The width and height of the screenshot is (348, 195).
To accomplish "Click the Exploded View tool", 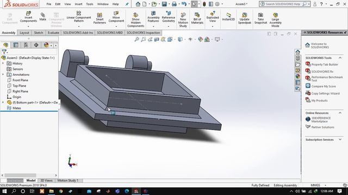I will click(213, 17).
